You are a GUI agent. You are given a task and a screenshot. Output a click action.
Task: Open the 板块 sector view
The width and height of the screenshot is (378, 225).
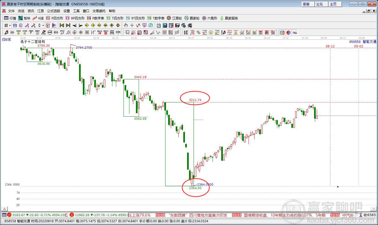24,18
